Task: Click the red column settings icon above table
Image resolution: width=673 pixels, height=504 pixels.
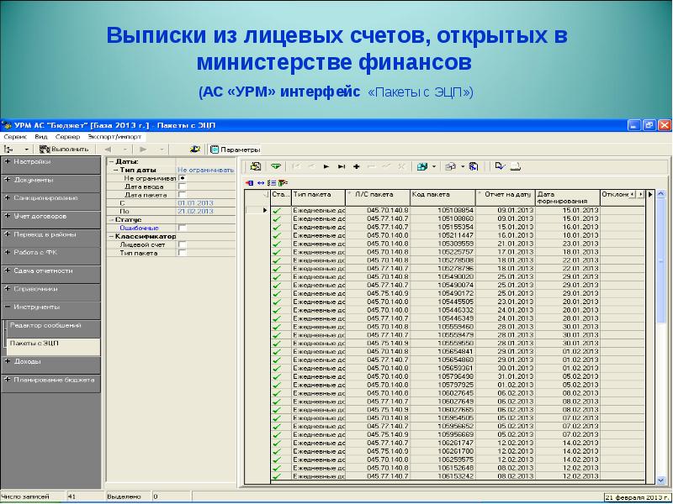Action: coord(249,182)
